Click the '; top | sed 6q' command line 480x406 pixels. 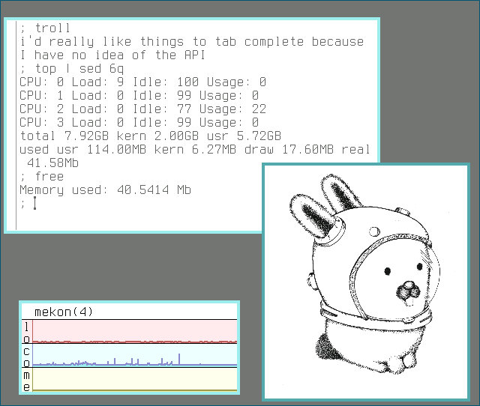70,69
